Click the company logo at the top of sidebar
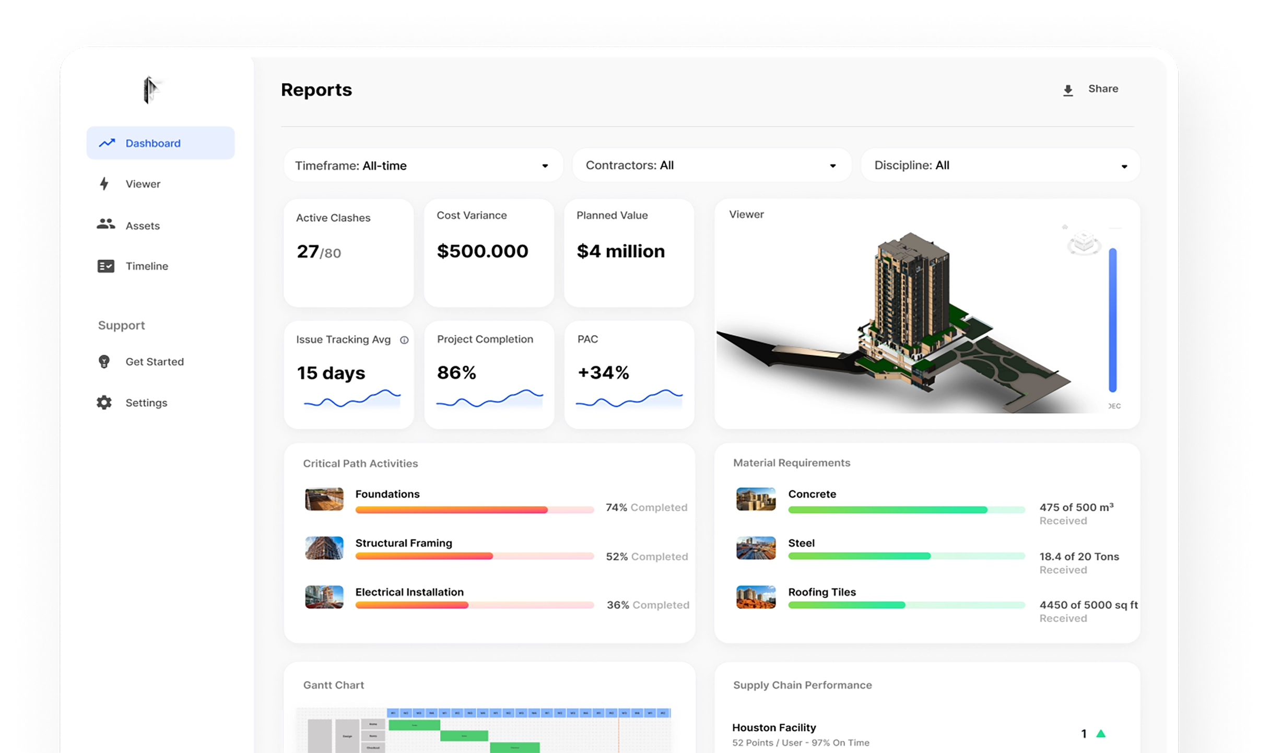The width and height of the screenshot is (1270, 753). tap(151, 90)
